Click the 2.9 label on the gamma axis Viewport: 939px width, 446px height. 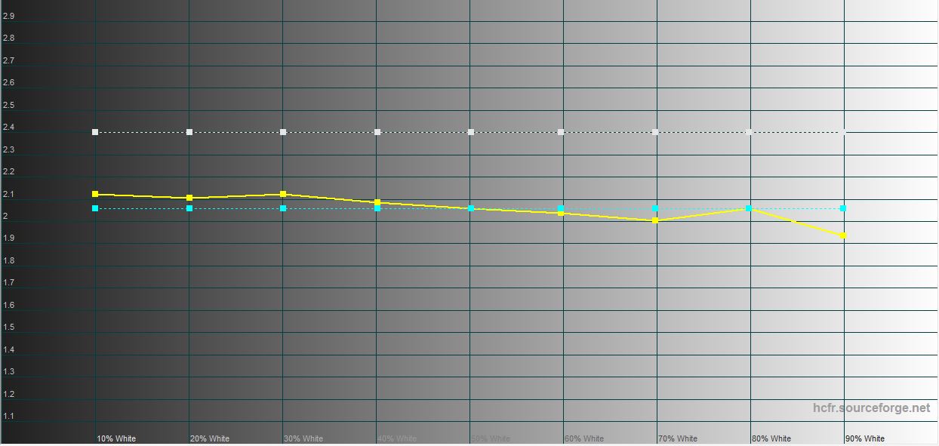tap(8, 16)
